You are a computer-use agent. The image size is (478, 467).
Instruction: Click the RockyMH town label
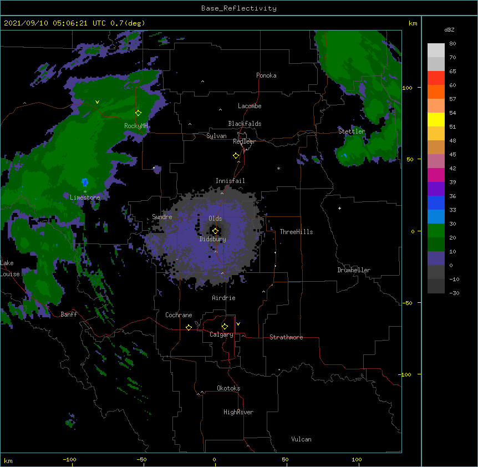[136, 126]
